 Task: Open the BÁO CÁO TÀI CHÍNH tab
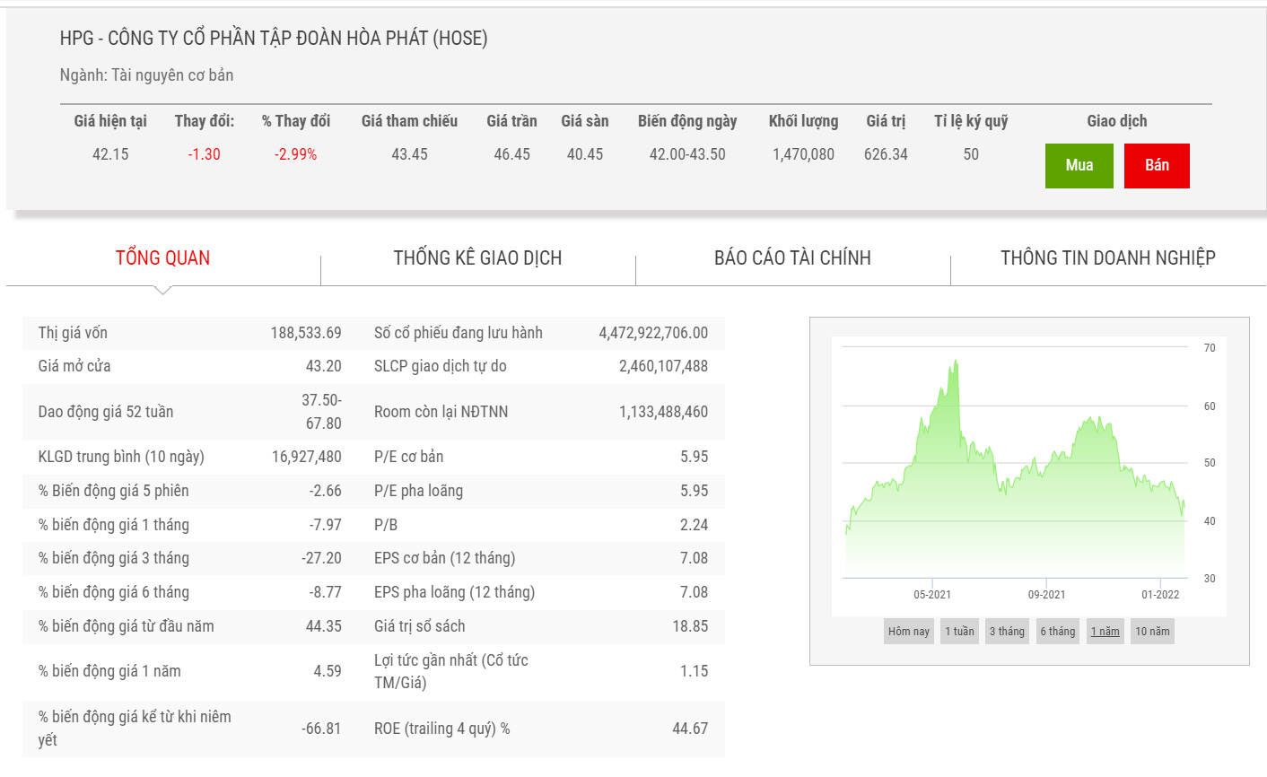(792, 258)
